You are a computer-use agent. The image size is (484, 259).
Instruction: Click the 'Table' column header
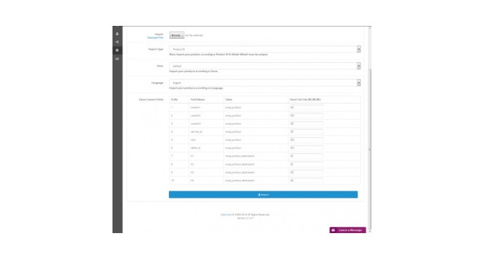pyautogui.click(x=229, y=100)
